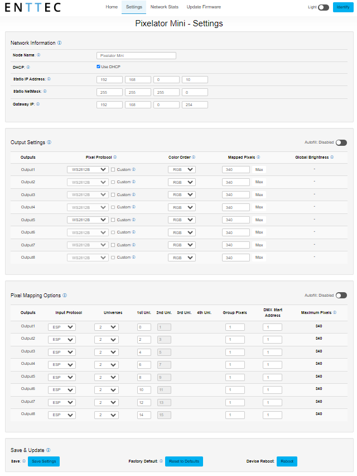Click Max button for Output6
The width and height of the screenshot is (357, 476).
pyautogui.click(x=259, y=232)
